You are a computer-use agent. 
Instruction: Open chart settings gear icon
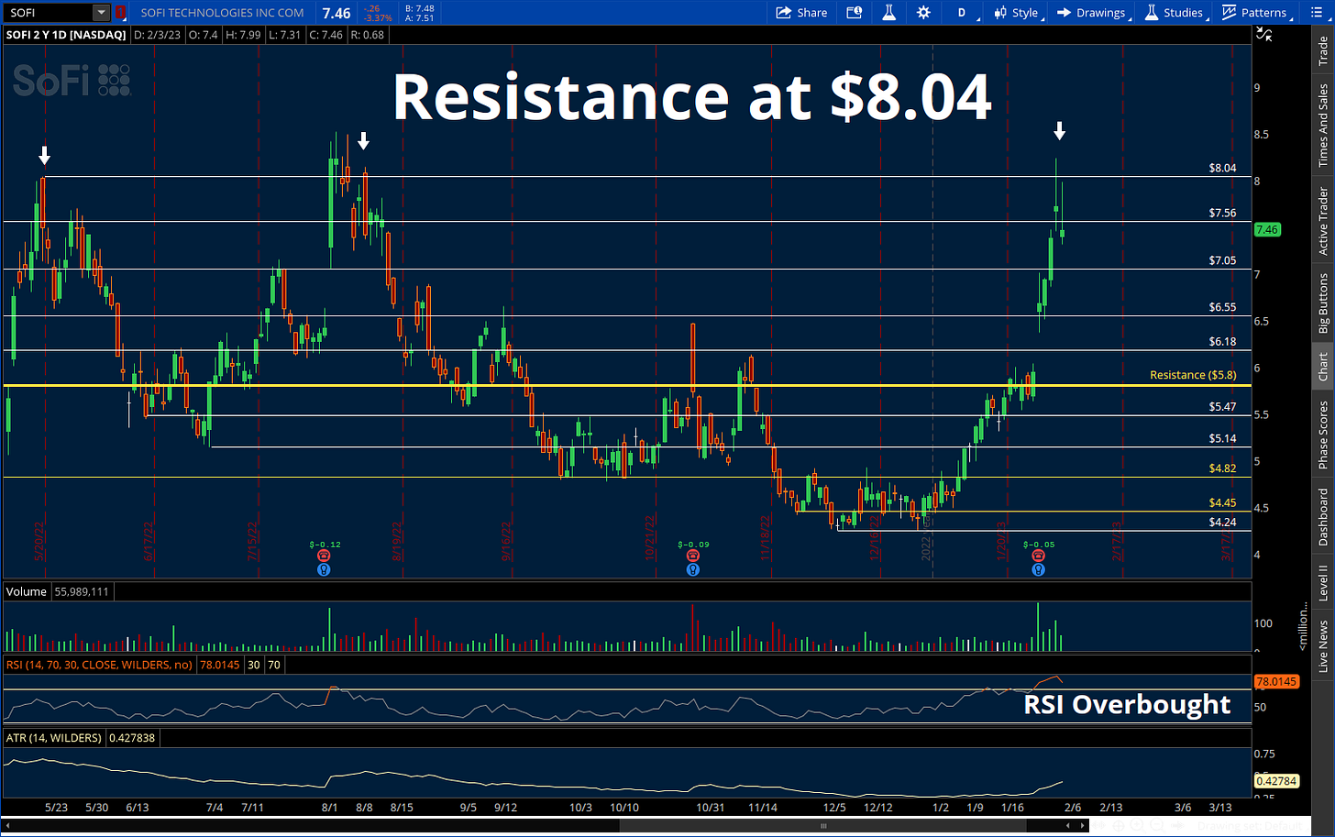point(923,13)
